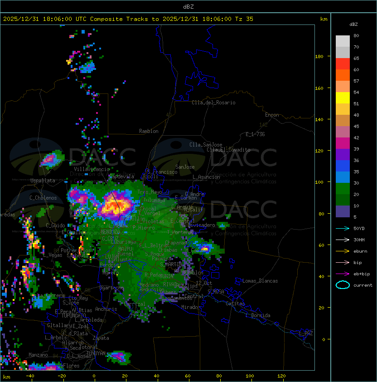Click the 'dBZ' title at top center
Image resolution: width=377 pixels, height=382 pixels.
pyautogui.click(x=188, y=7)
